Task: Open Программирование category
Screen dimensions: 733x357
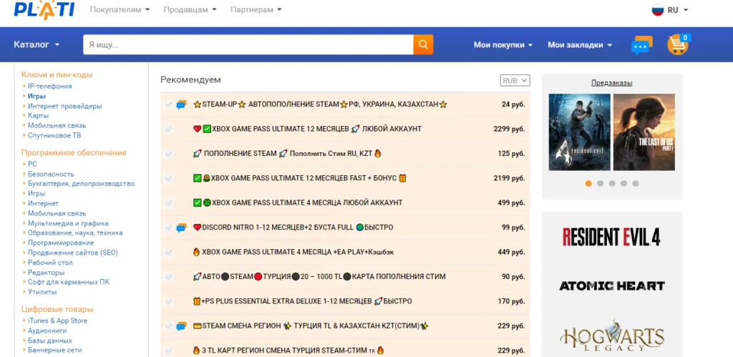Action: click(x=60, y=243)
